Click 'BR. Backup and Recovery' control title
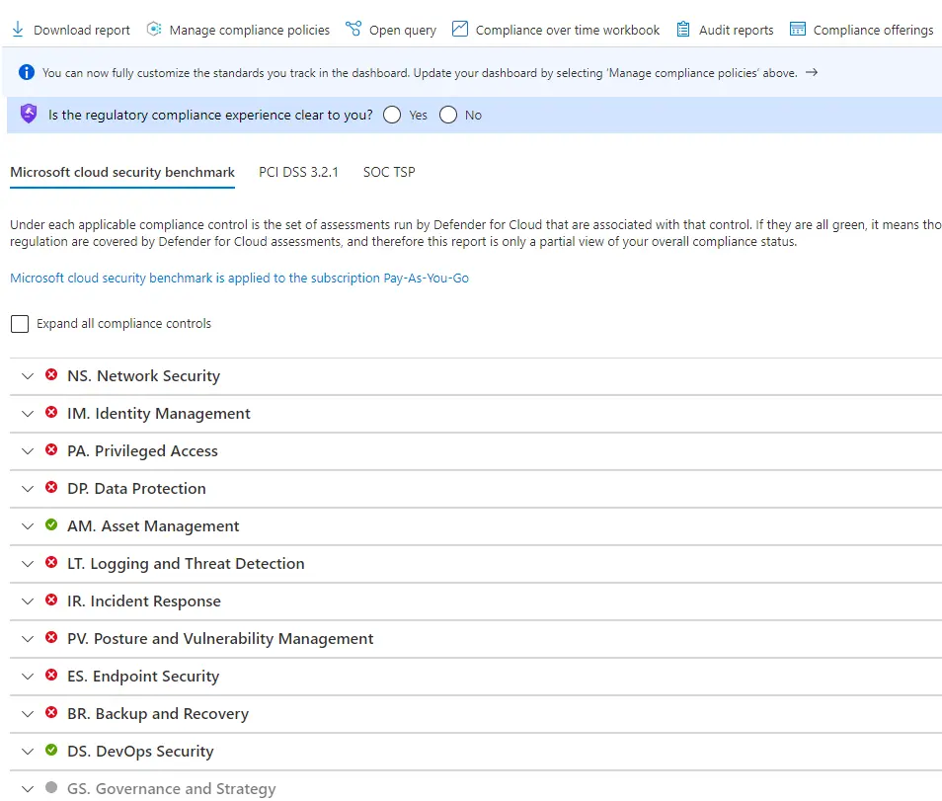The image size is (942, 801). (x=158, y=714)
